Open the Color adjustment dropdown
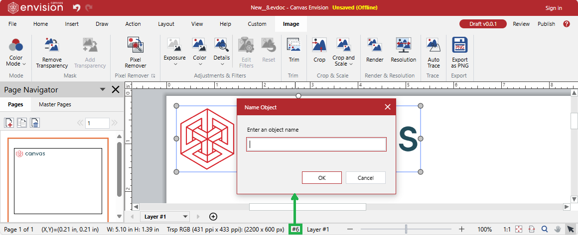 (x=199, y=52)
